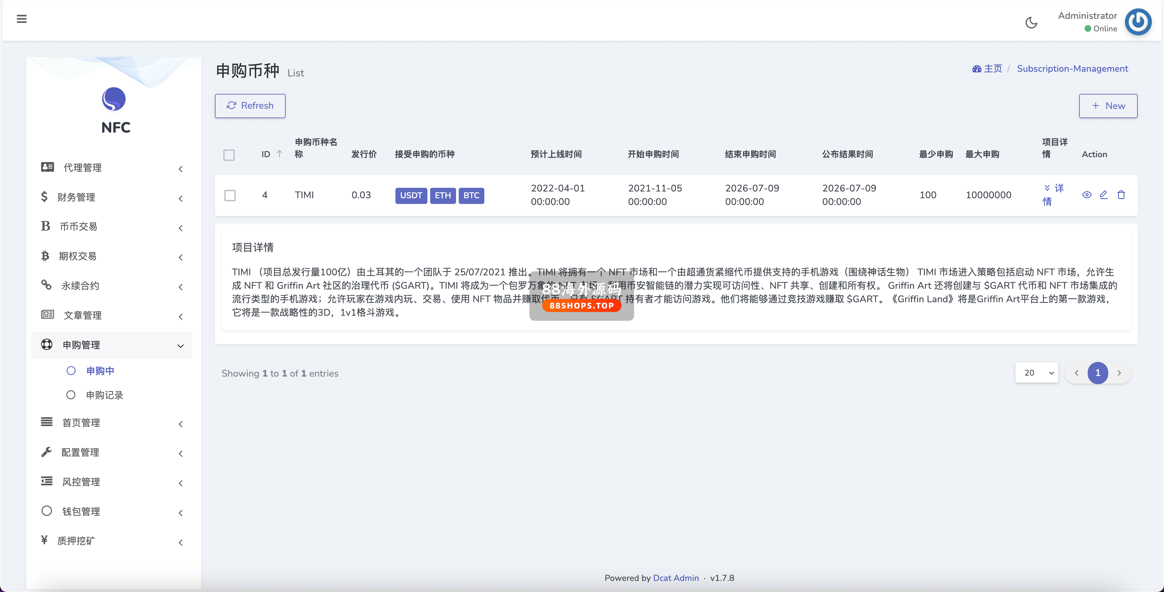Open the page size 20 dropdown
This screenshot has height=592, width=1164.
click(1037, 373)
